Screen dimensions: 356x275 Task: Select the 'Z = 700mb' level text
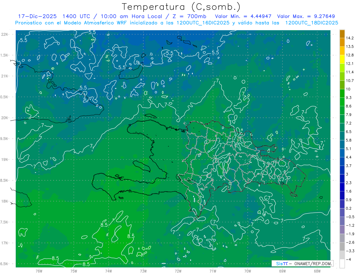point(189,16)
